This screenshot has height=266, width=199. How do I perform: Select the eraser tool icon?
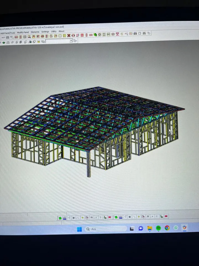point(34,42)
